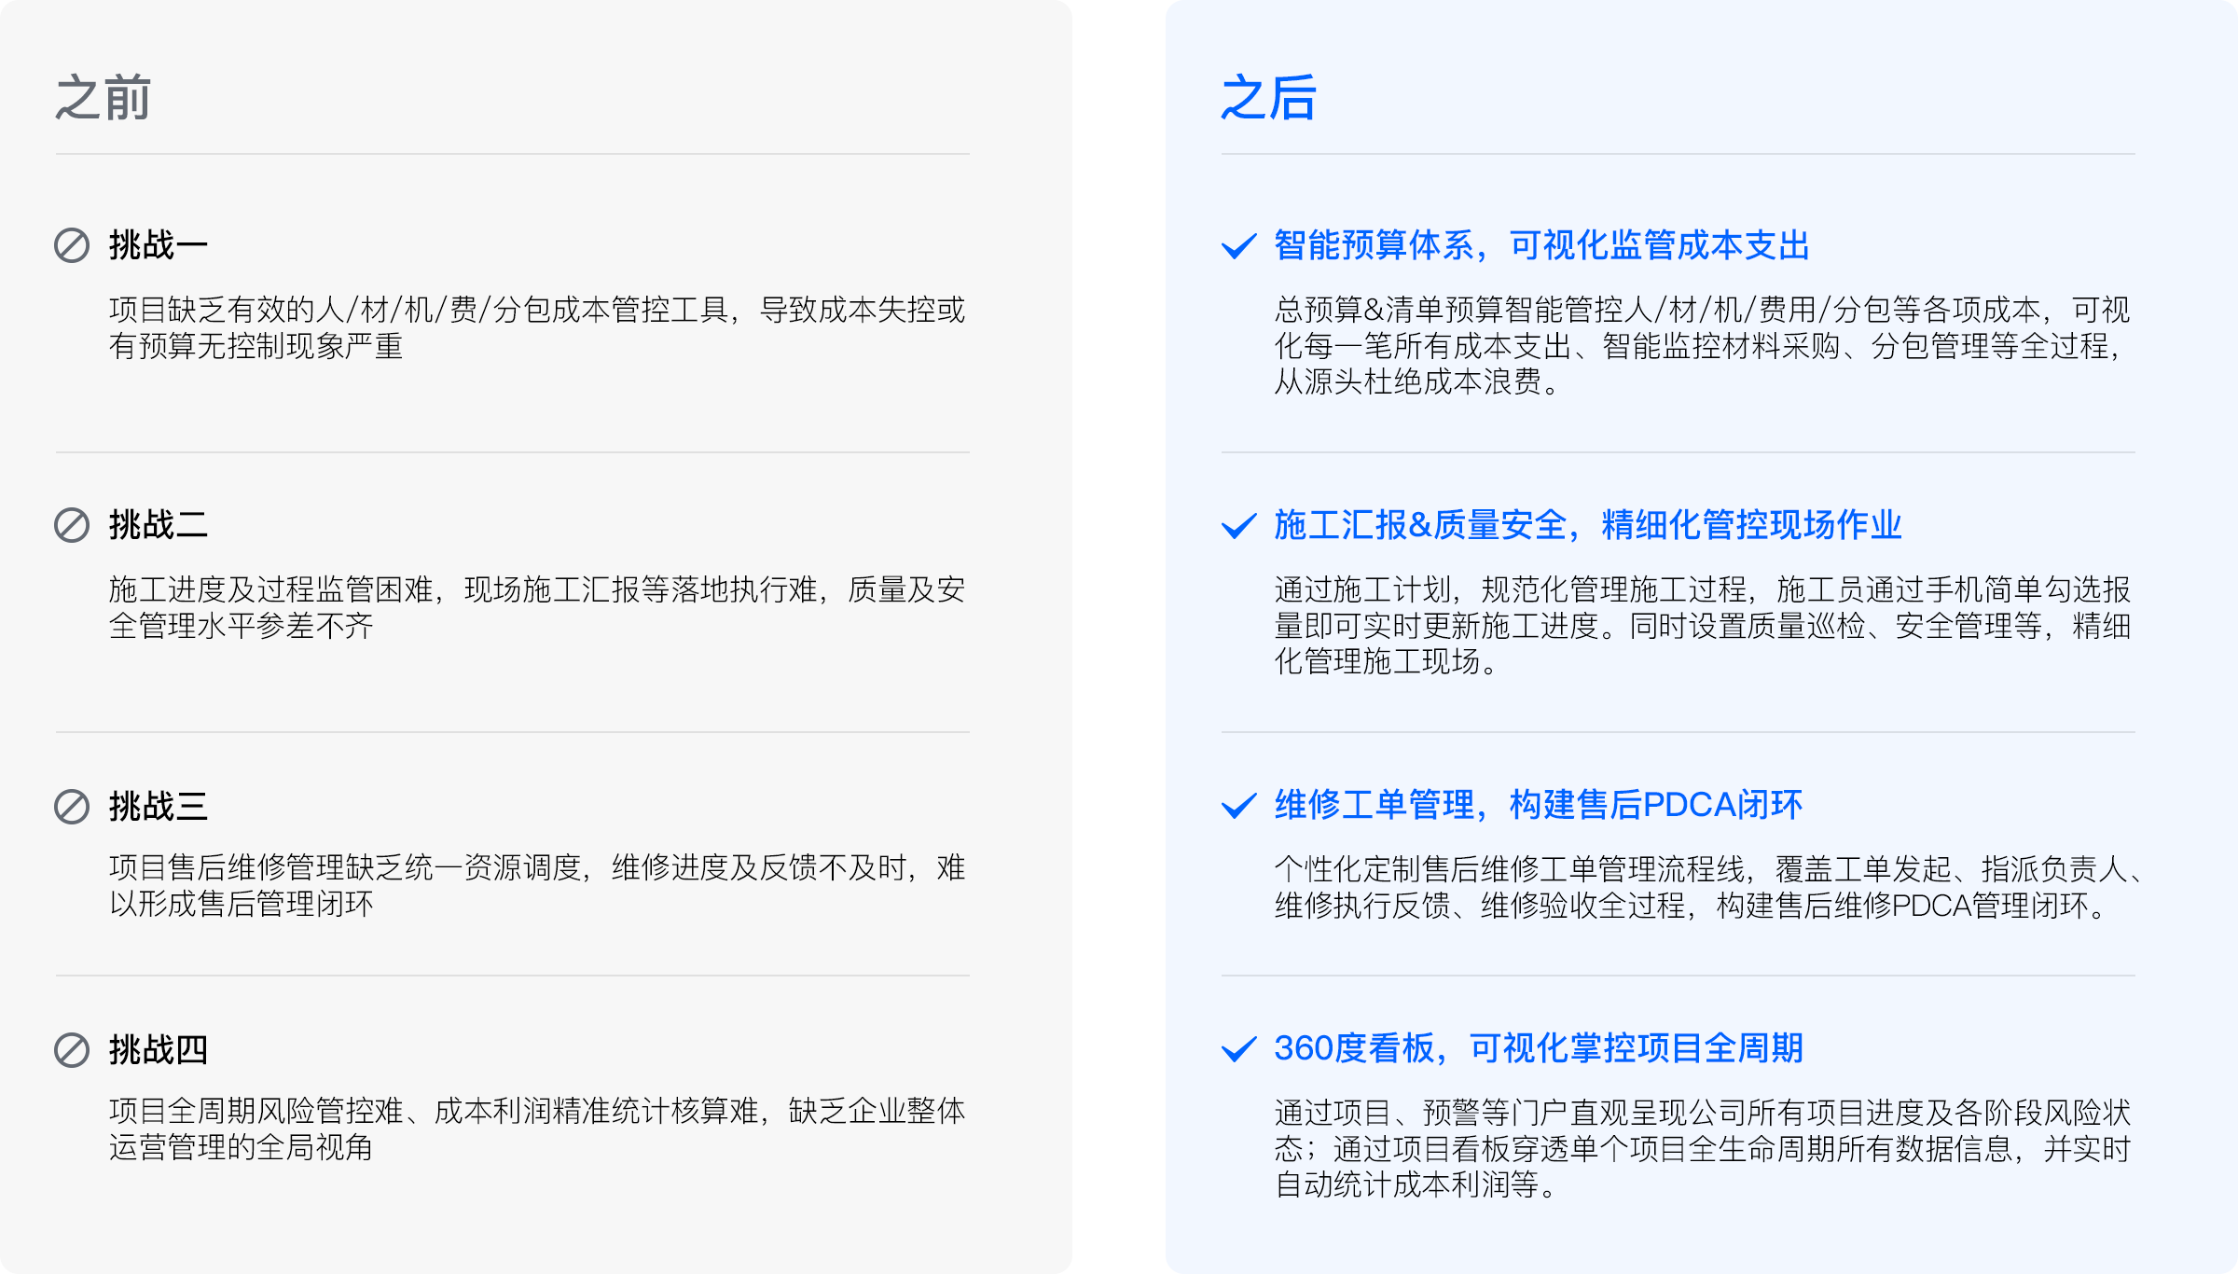Image resolution: width=2238 pixels, height=1274 pixels.
Task: Click the prohibited icon beside 挑战四
Action: 72,1050
